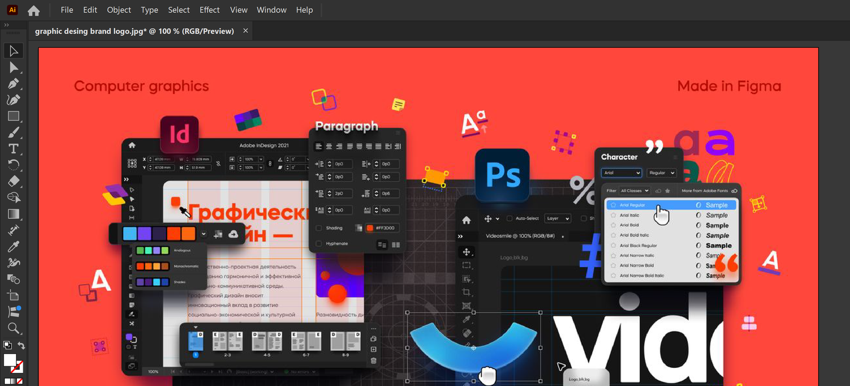Select the Selection tool arrow

[14, 51]
